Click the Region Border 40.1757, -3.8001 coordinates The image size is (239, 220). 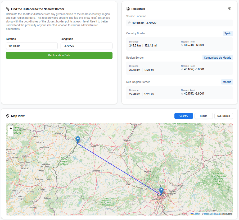click(194, 69)
